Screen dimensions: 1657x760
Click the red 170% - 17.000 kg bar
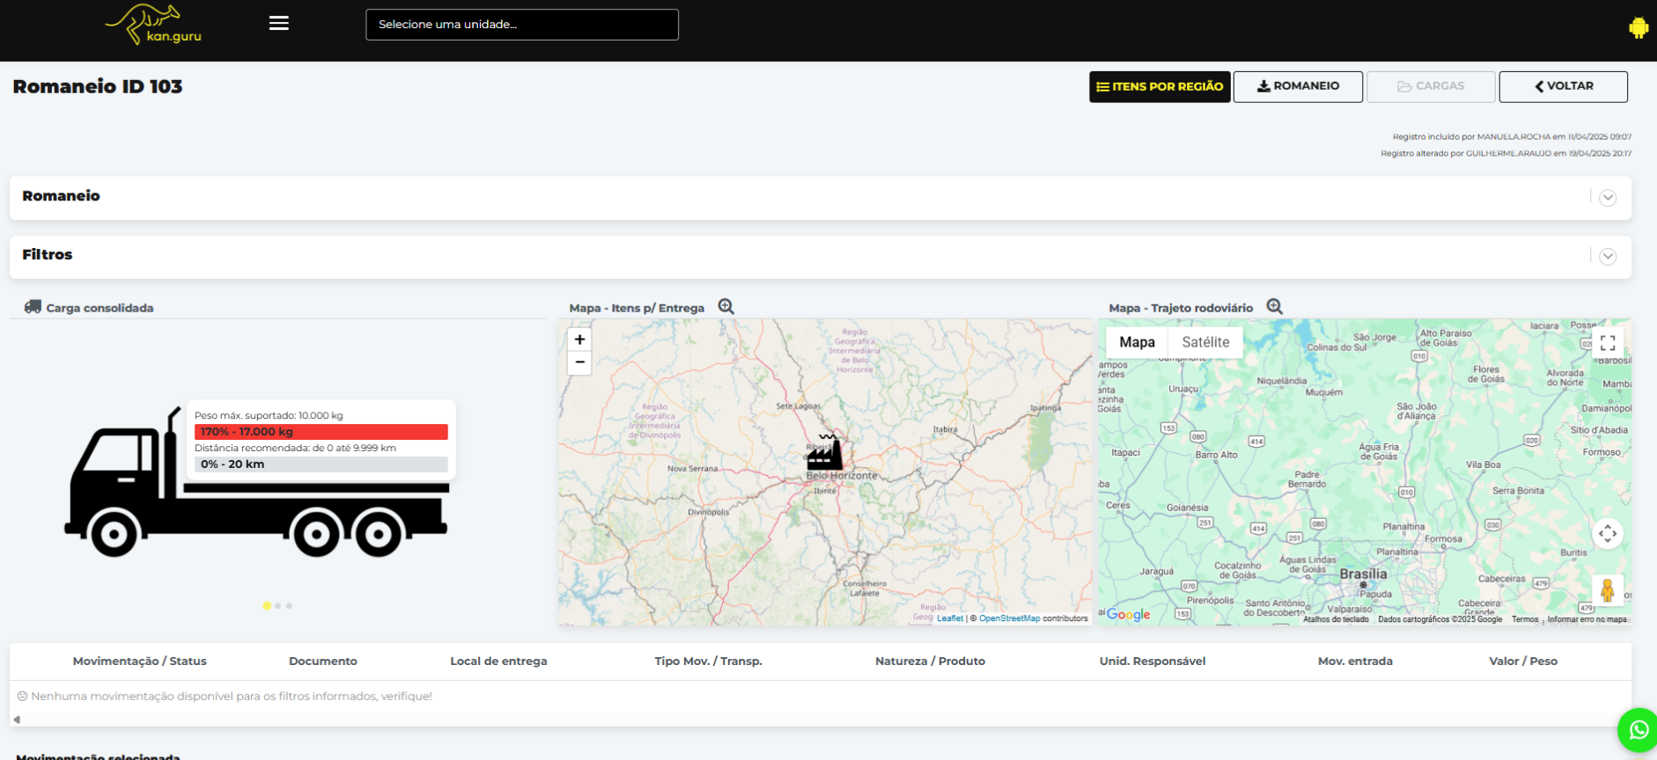[321, 432]
